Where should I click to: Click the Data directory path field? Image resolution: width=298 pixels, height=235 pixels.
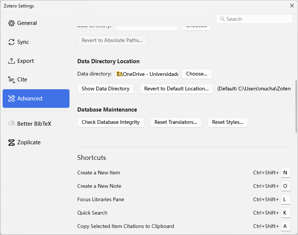[x=147, y=74]
